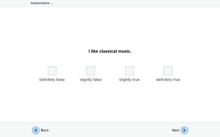Click the word "music." in the statement
220x137 pixels.
[x=125, y=51]
